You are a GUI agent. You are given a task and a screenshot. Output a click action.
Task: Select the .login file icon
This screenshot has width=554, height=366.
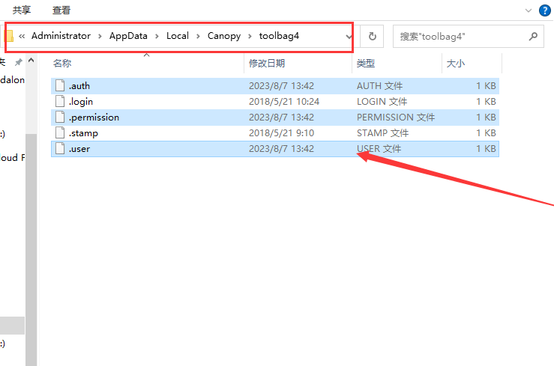pos(60,101)
